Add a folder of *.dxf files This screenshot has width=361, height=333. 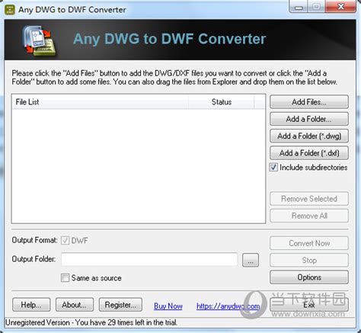tap(309, 153)
